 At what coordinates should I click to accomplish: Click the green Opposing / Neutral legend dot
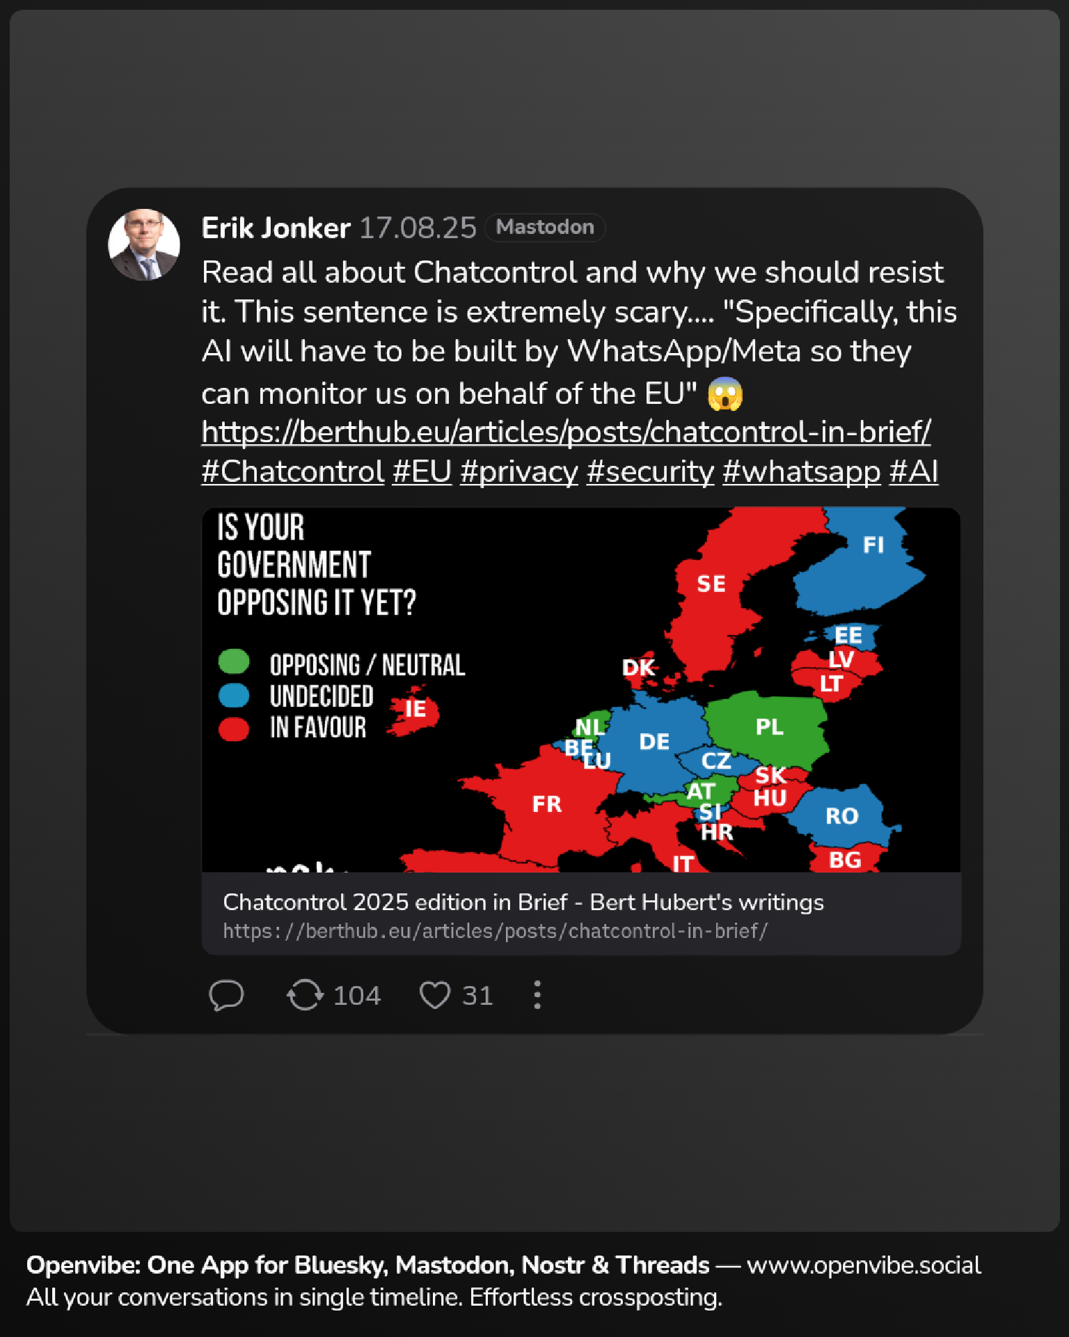tap(234, 662)
